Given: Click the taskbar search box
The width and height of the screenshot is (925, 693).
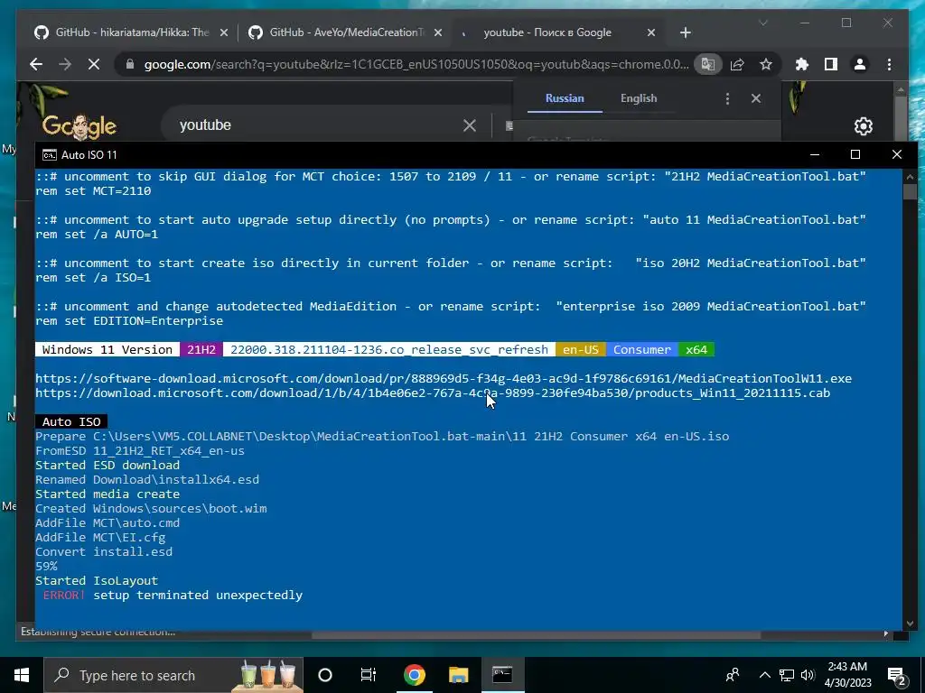Looking at the screenshot, I should (173, 675).
